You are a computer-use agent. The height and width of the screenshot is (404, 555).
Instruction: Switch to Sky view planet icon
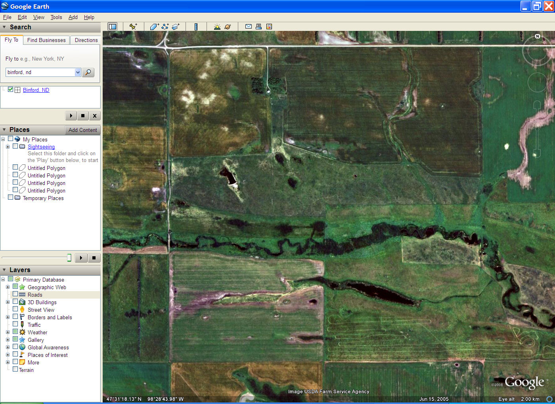pos(228,27)
